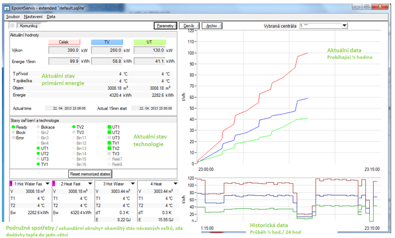
Task: Click the round UT2 status indicator
Action: point(38,153)
